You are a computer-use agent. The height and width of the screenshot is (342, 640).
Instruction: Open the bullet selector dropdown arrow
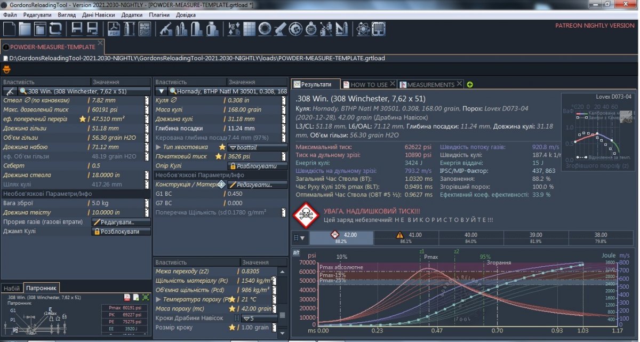click(x=162, y=91)
